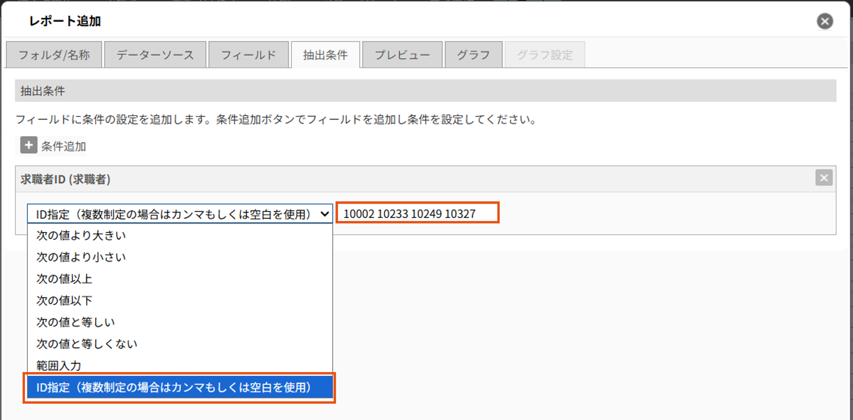
Task: Close the レポート追加 dialog with X icon
Action: pos(825,21)
